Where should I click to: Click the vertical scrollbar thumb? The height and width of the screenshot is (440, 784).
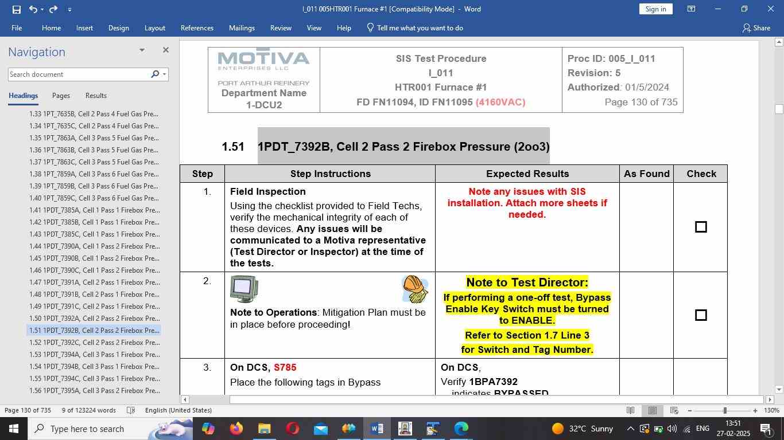(779, 109)
